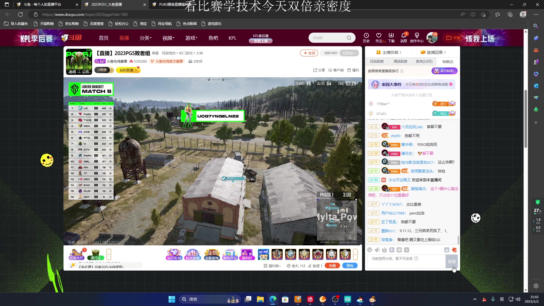Go to 首页 in the nav bar

[104, 38]
